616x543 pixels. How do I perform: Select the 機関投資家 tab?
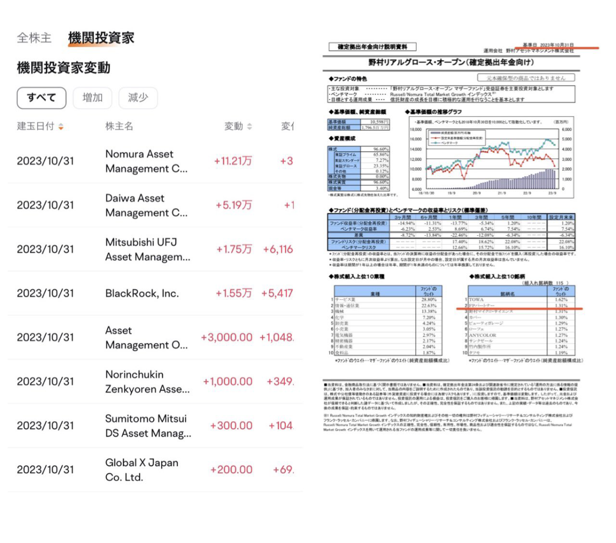click(101, 38)
